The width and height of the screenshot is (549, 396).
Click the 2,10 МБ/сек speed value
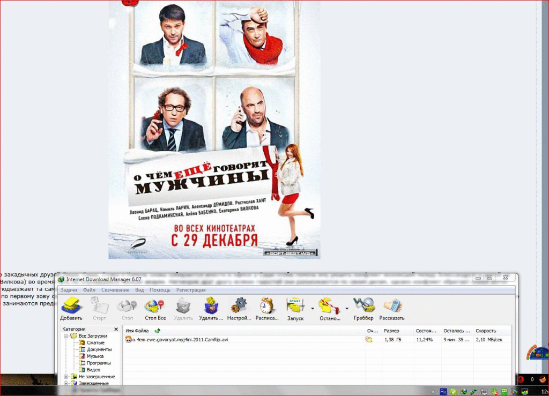click(x=489, y=340)
